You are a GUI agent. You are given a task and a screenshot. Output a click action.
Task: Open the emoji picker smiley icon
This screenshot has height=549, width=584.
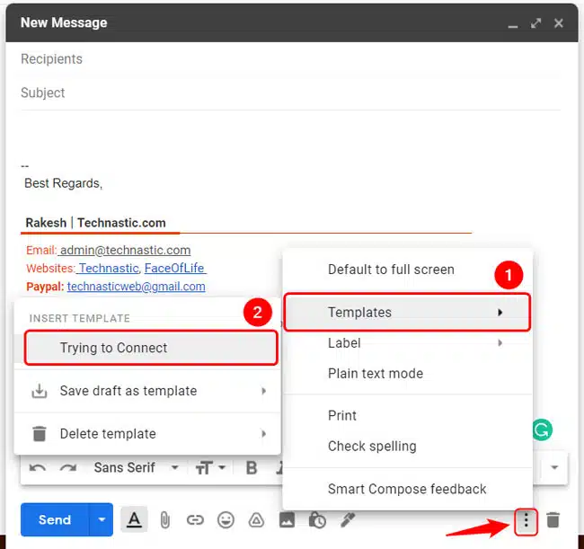tap(226, 519)
